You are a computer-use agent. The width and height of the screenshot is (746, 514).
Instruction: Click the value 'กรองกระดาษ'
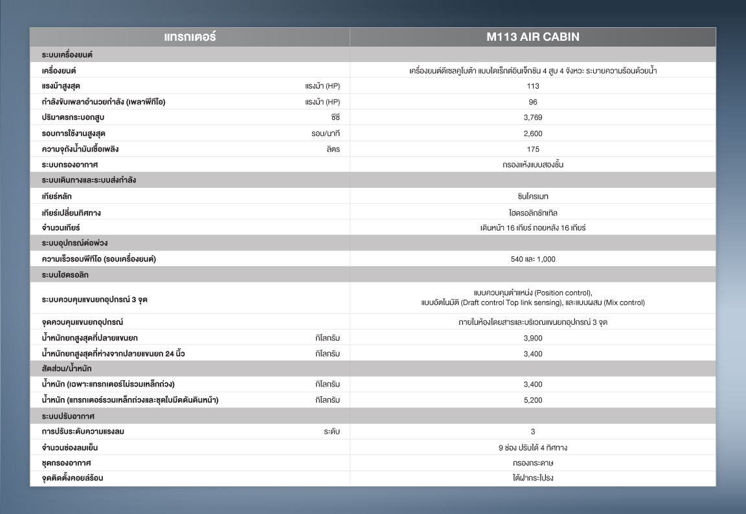[533, 463]
